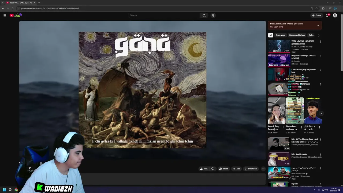Open Chrome three-dot menu
The height and width of the screenshot is (193, 343).
point(340,8)
